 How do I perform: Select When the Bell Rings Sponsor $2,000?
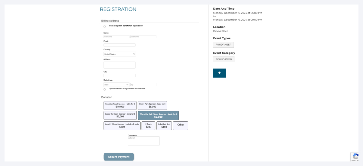[158, 116]
